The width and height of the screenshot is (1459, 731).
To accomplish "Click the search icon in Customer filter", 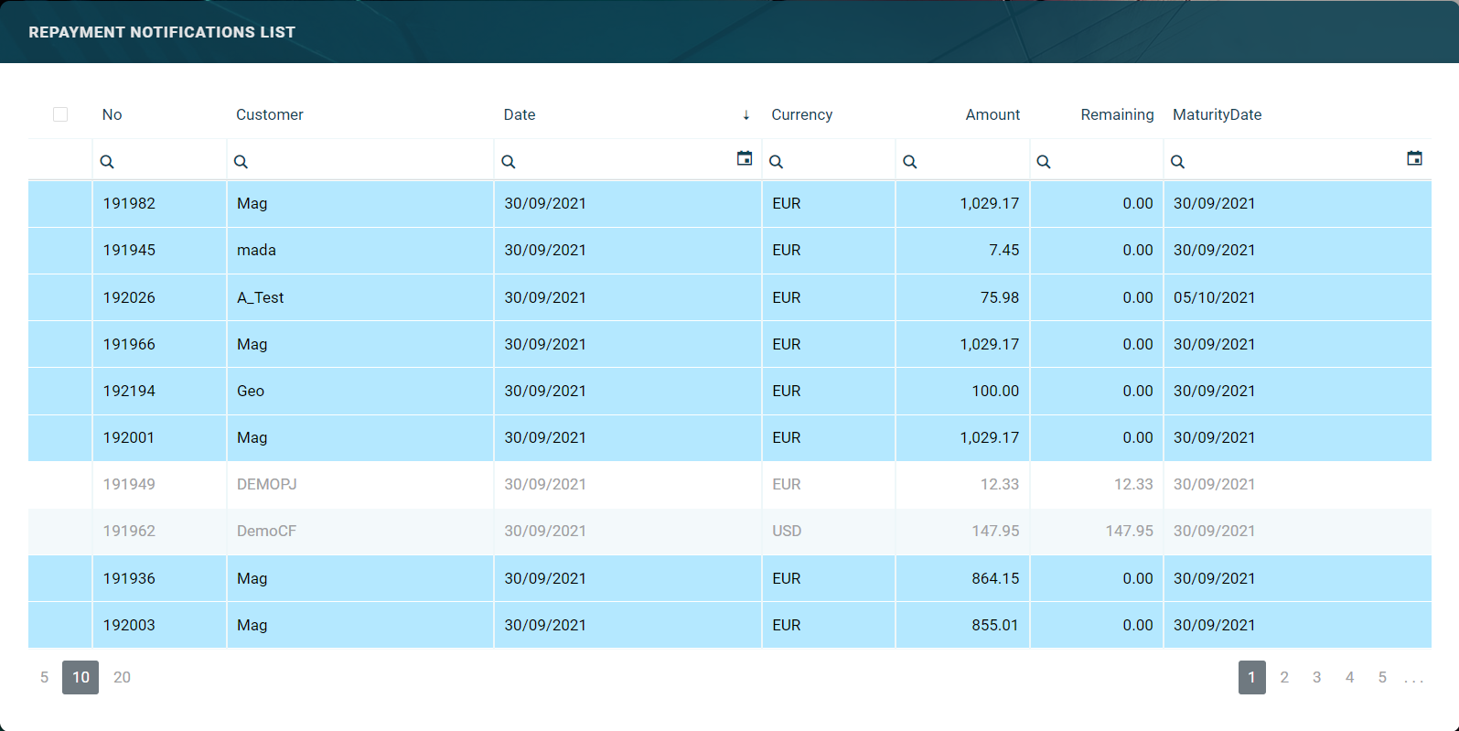I will click(x=241, y=162).
